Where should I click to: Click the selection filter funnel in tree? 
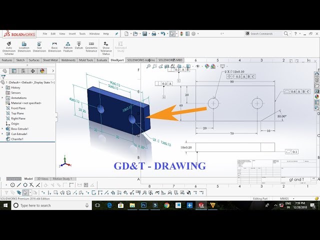point(3,77)
